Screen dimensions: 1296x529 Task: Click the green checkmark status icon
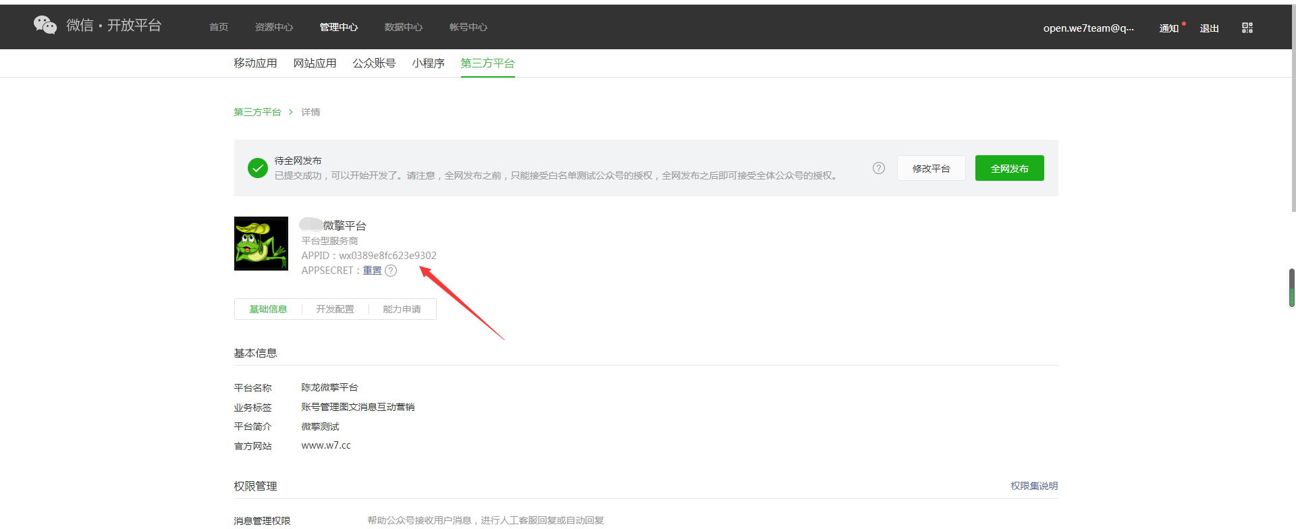[x=258, y=168]
